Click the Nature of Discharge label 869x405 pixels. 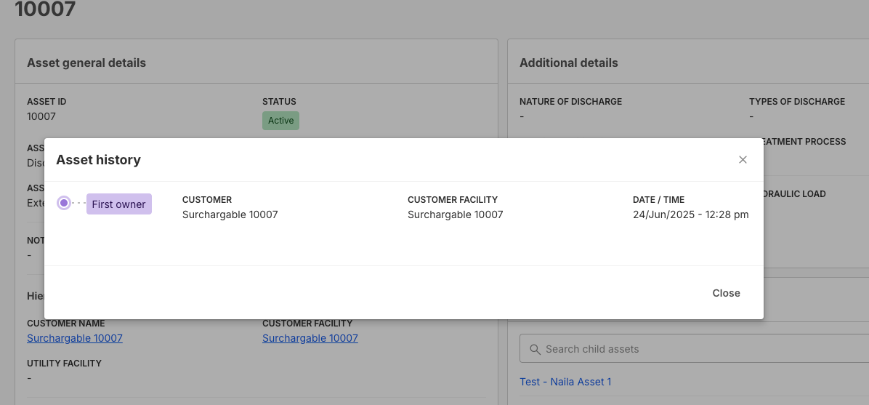(x=570, y=102)
